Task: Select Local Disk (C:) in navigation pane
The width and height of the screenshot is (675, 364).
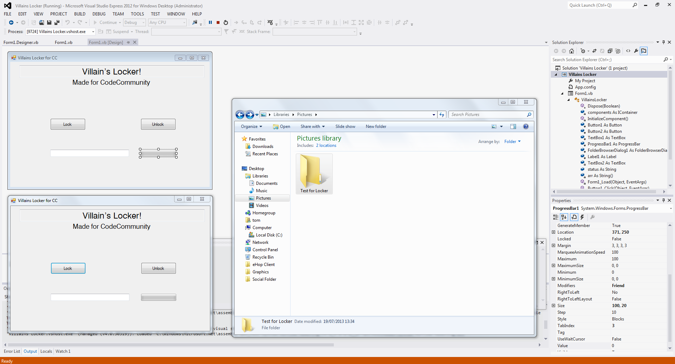Action: click(x=269, y=235)
